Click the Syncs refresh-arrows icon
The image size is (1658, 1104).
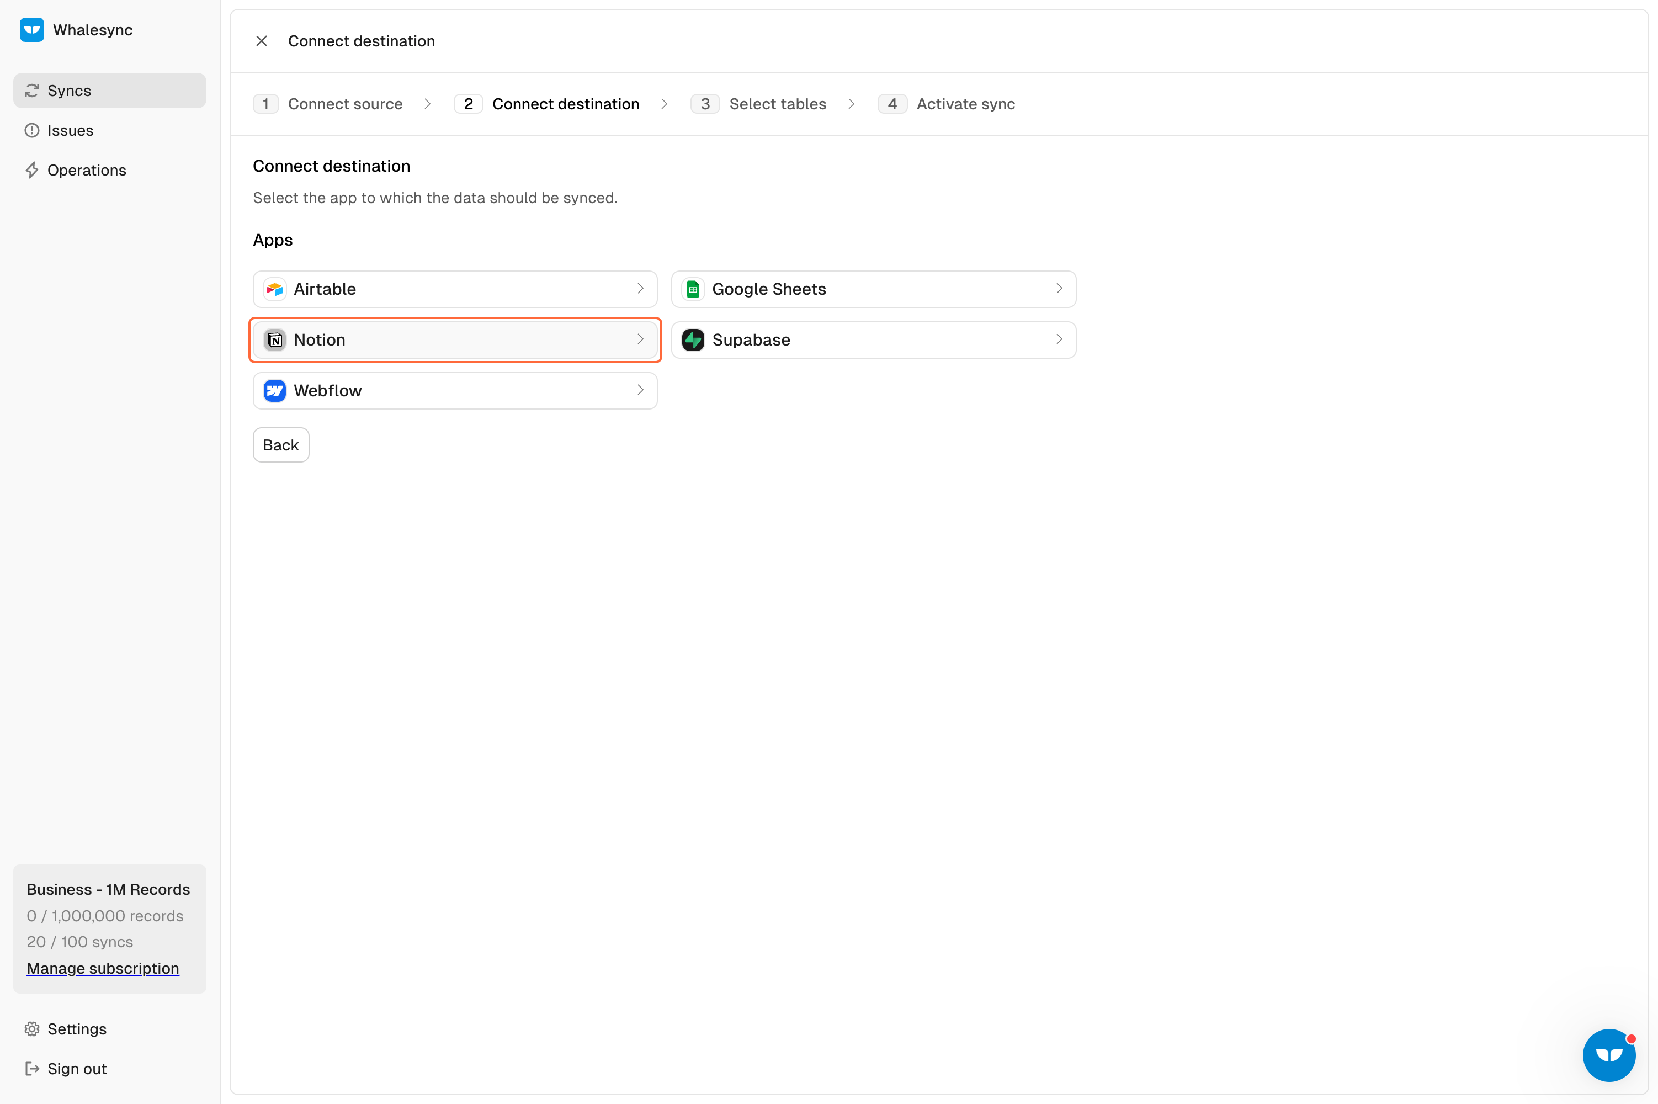point(31,91)
